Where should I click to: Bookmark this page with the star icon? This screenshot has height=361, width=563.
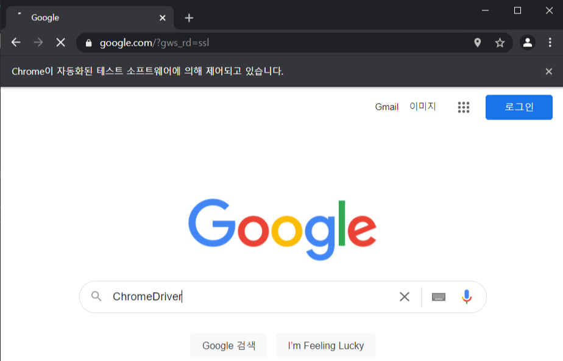pyautogui.click(x=500, y=43)
